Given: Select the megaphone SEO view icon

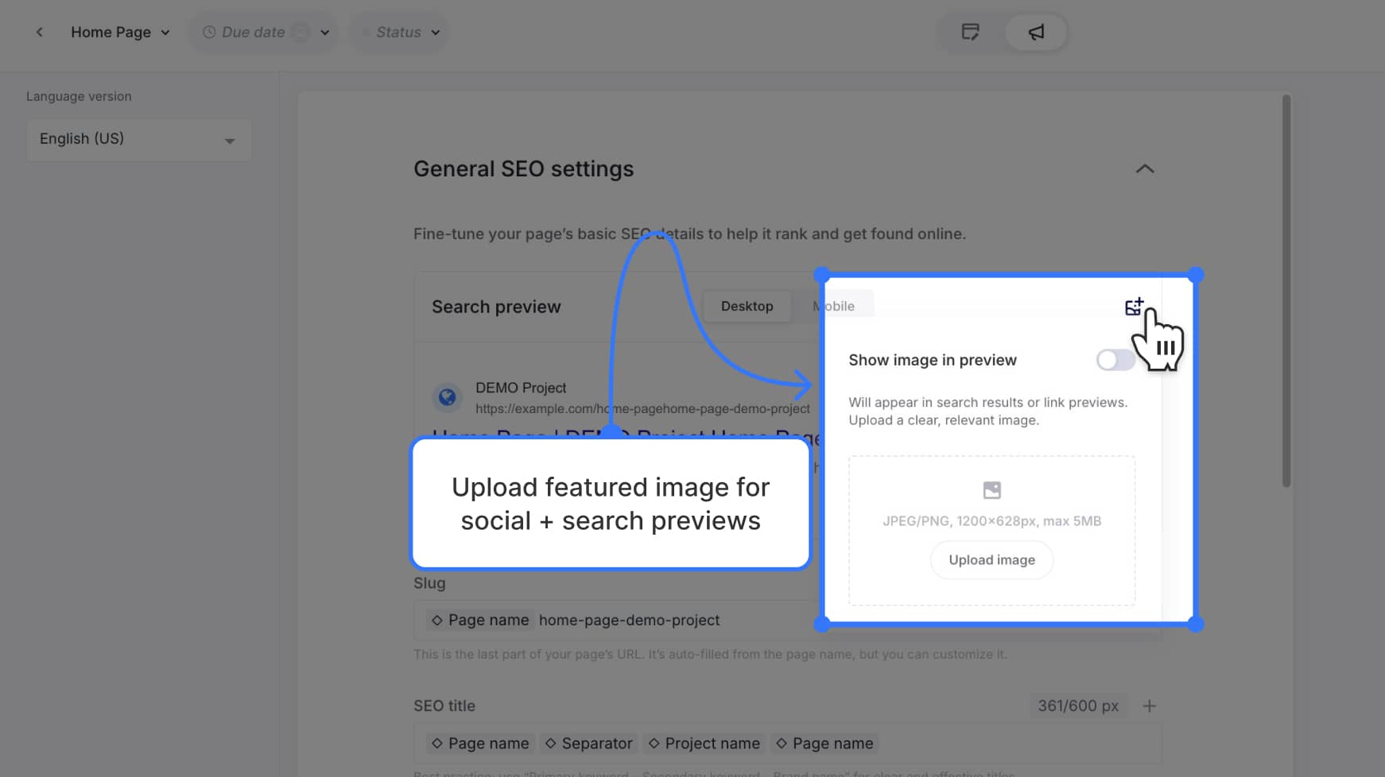Looking at the screenshot, I should tap(1036, 33).
